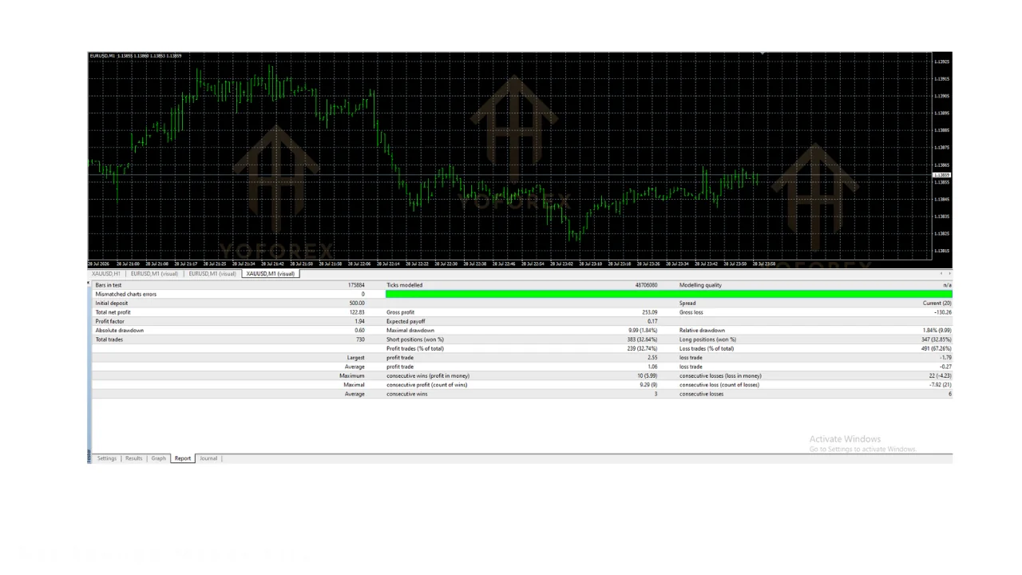Open the tester Journal tab

(x=208, y=458)
